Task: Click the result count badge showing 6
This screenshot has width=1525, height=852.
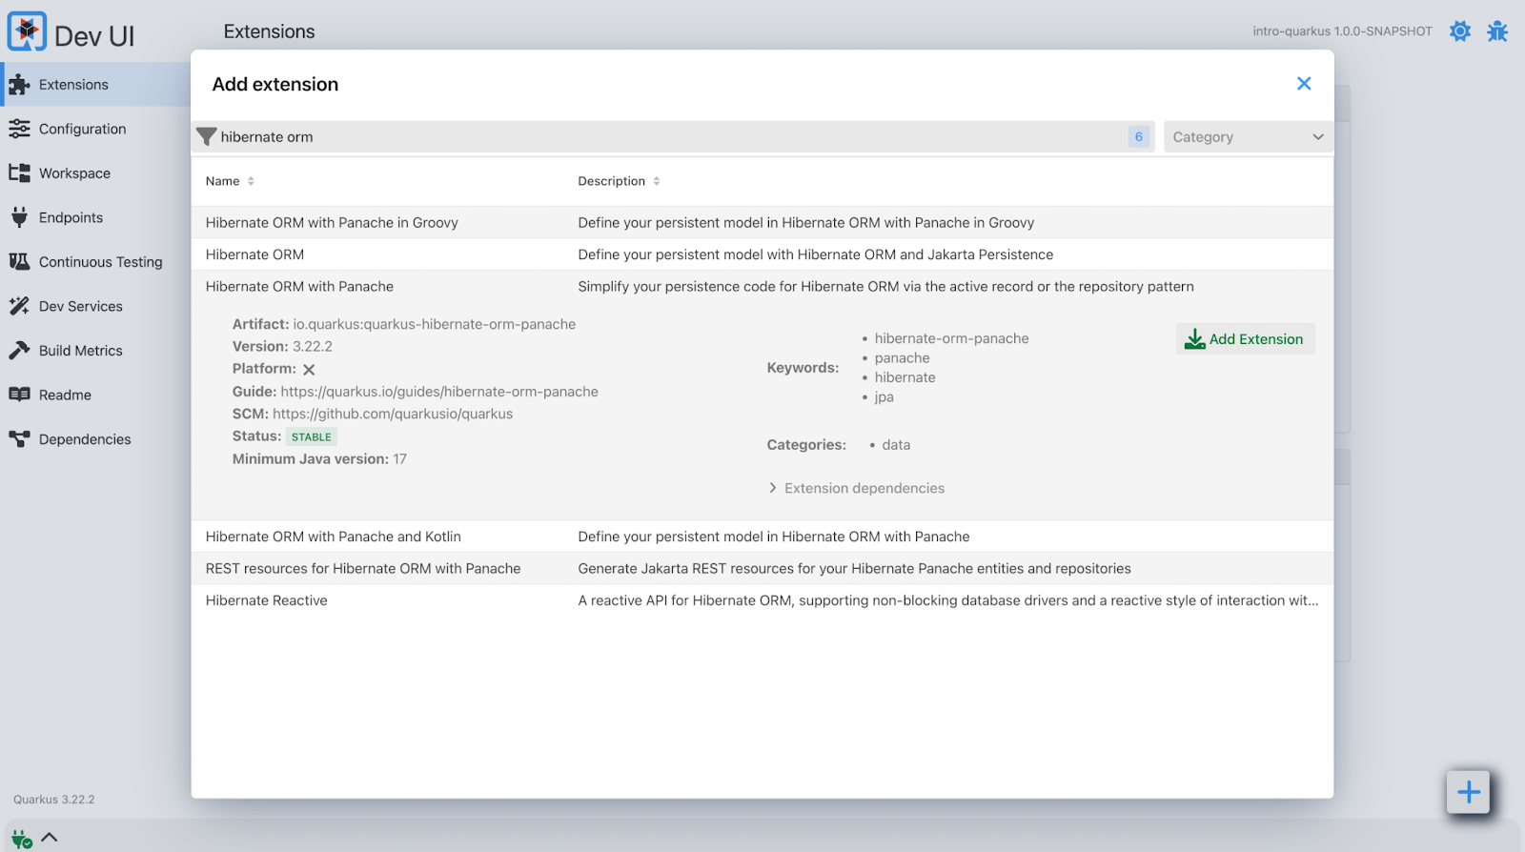Action: click(1138, 137)
